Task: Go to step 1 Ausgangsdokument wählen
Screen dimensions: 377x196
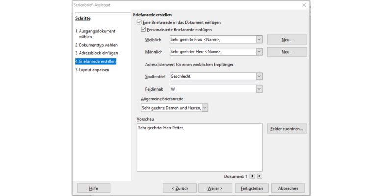Action: click(95, 34)
